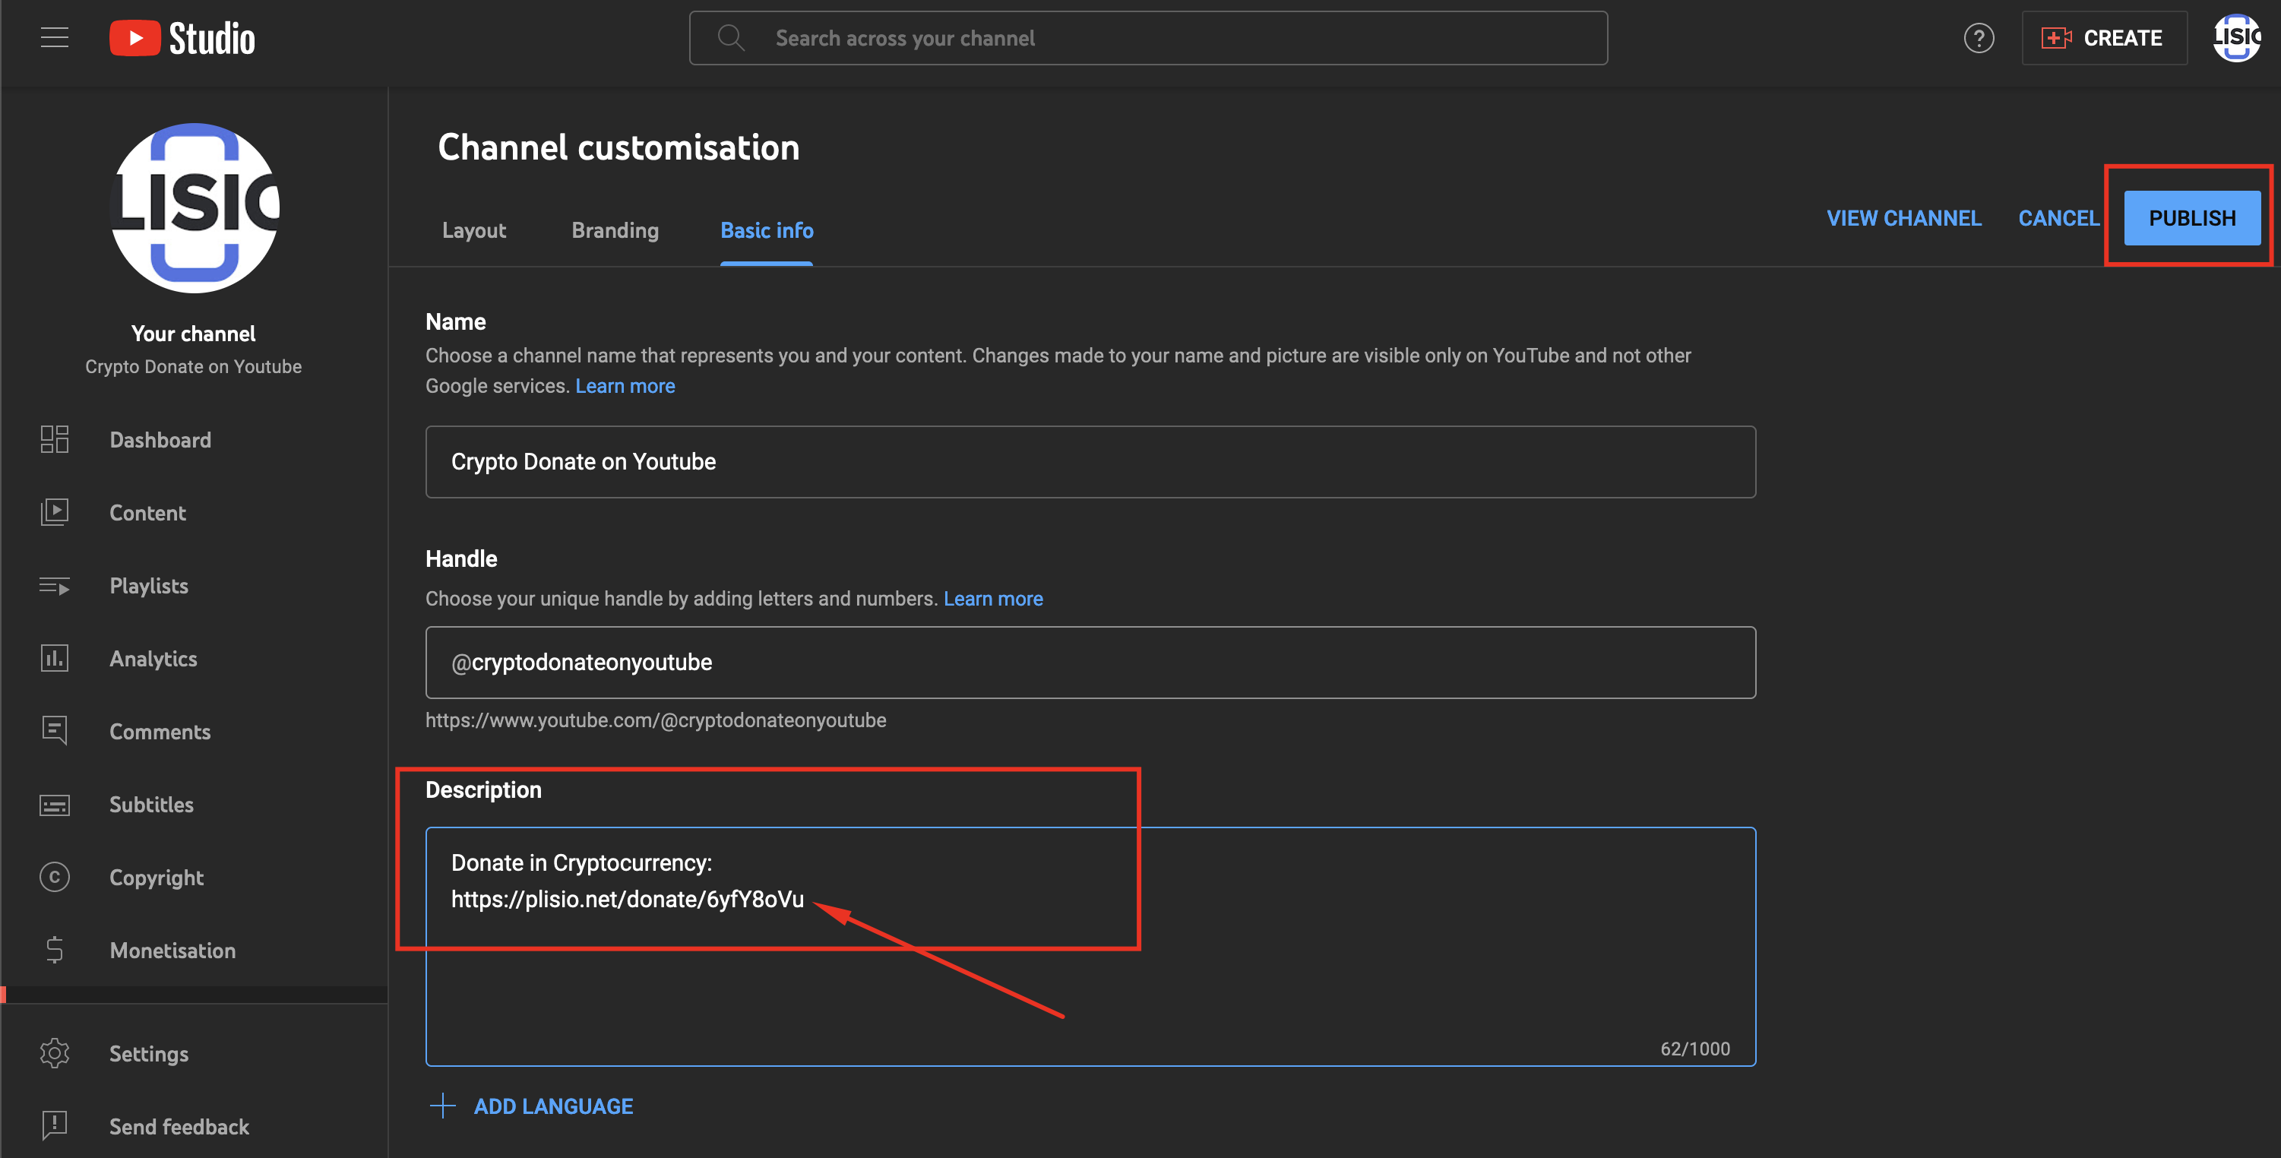Click the Handle input field
The width and height of the screenshot is (2281, 1158).
(x=1090, y=663)
